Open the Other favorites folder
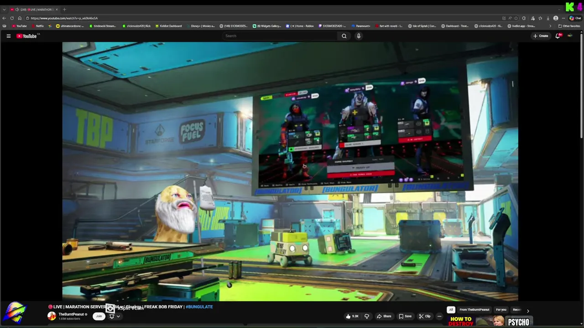This screenshot has height=328, width=584. coord(569,26)
